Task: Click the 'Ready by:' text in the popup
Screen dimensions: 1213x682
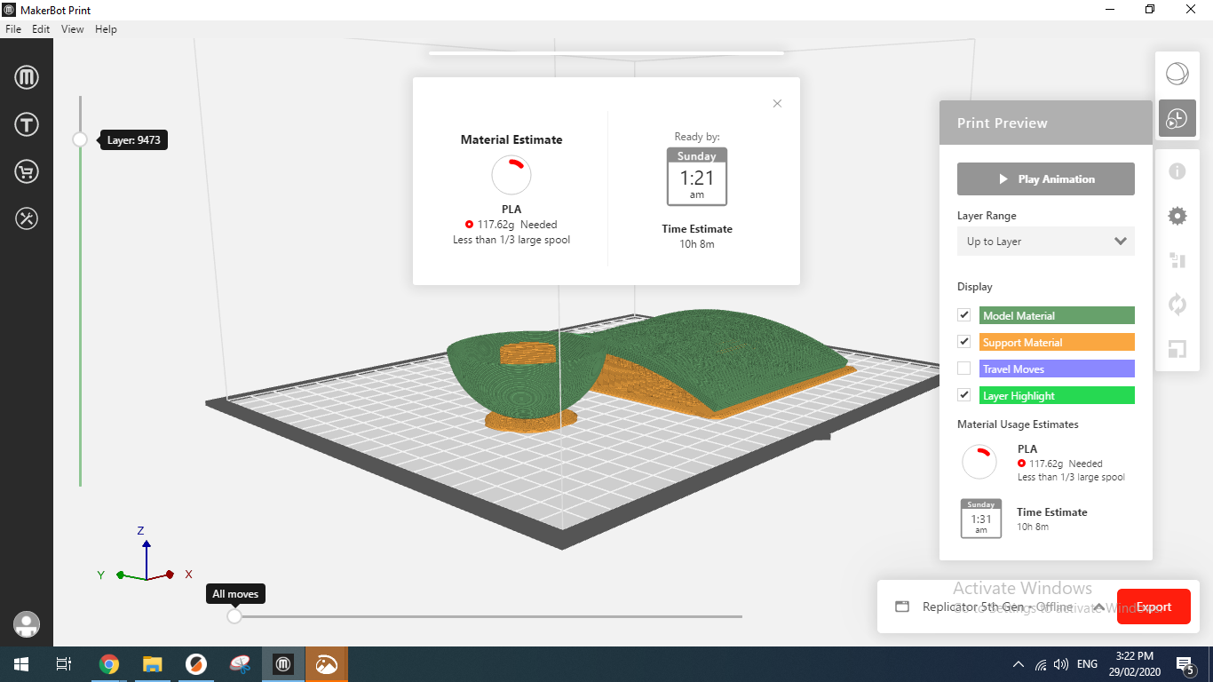Action: pyautogui.click(x=697, y=137)
